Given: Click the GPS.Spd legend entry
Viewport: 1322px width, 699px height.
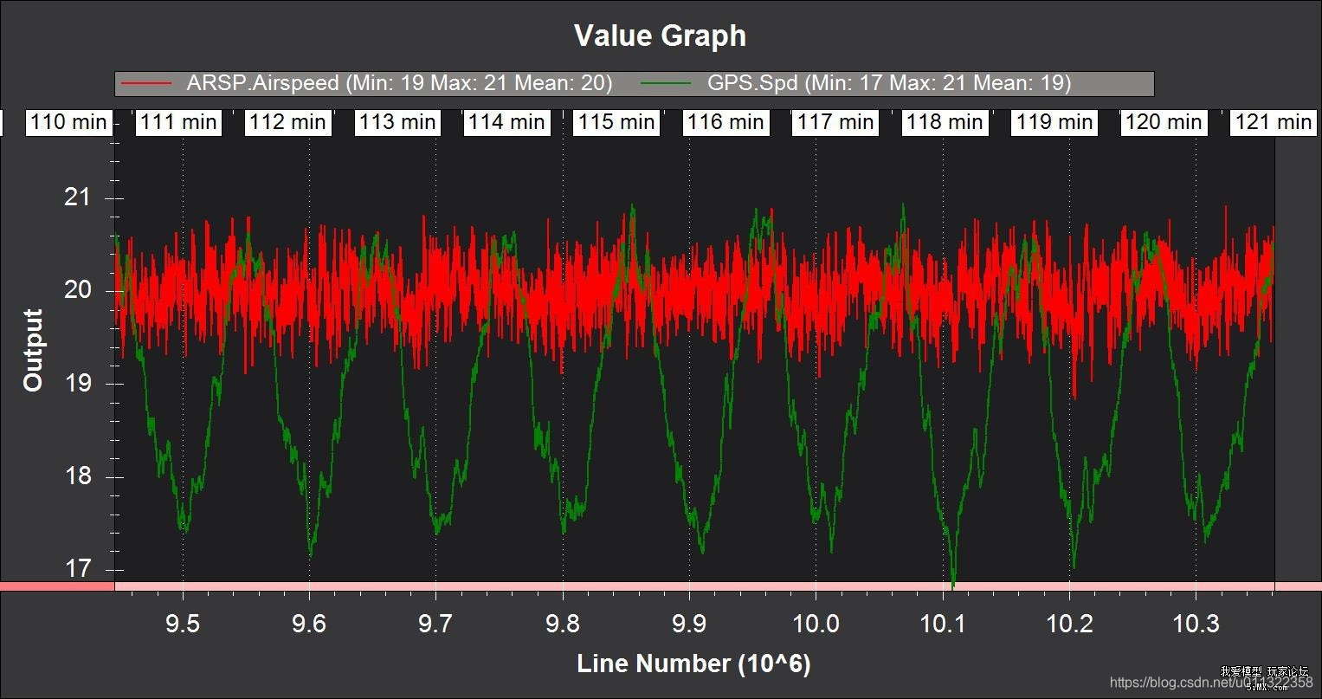Looking at the screenshot, I should [x=856, y=83].
